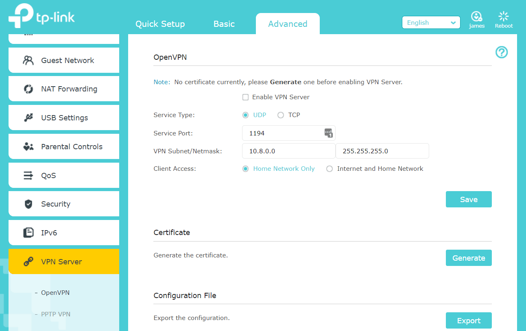Click the password manager icon in Service Port
The width and height of the screenshot is (526, 331).
point(328,133)
